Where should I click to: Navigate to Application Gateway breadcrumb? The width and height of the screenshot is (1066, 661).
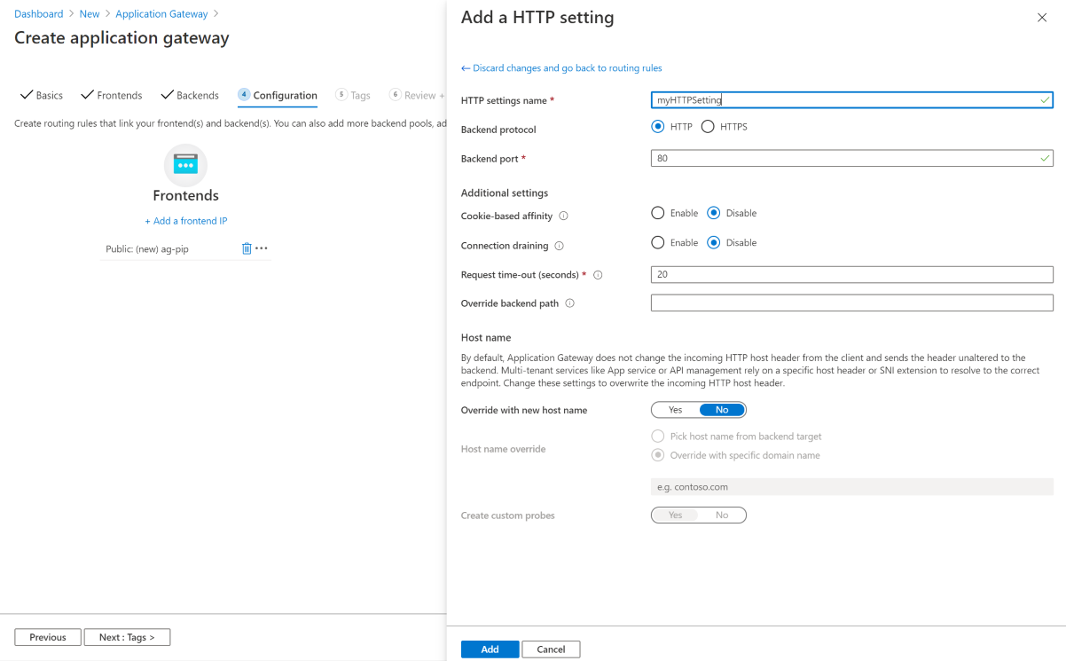pos(161,13)
